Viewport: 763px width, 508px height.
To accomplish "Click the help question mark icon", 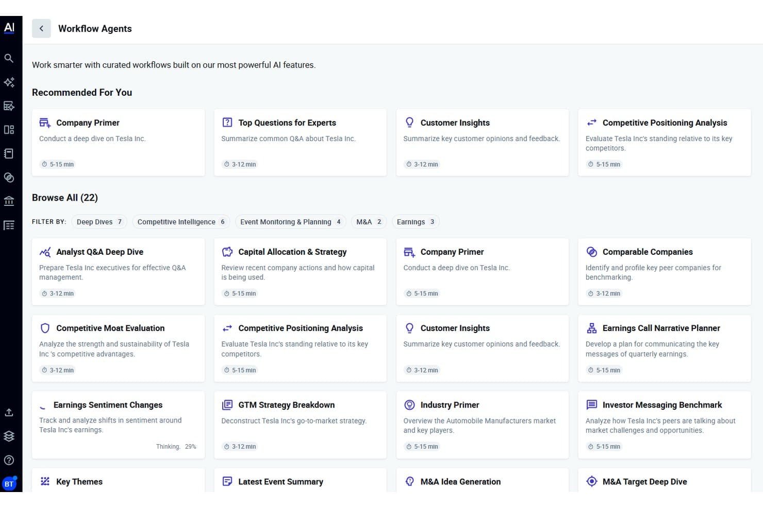I will click(9, 460).
